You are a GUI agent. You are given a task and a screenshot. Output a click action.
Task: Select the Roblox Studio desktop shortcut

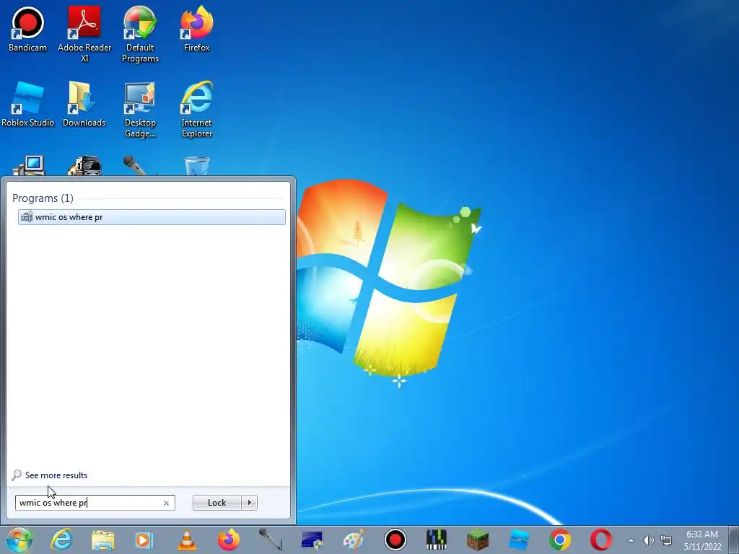[x=27, y=105]
